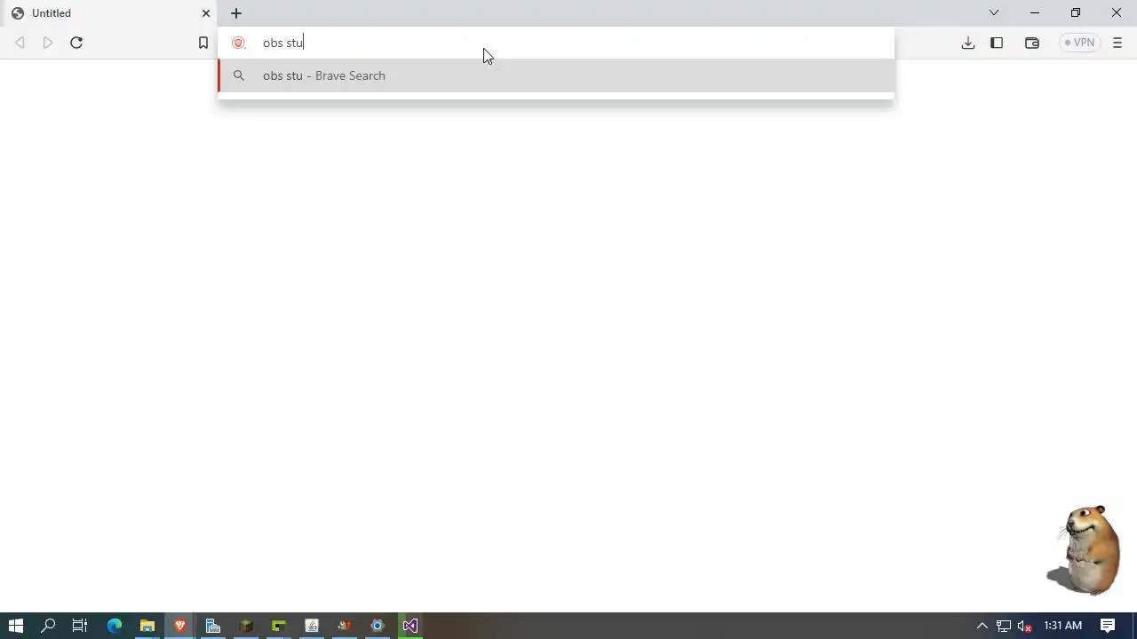Image resolution: width=1137 pixels, height=639 pixels.
Task: Reload the current page
Action: coord(76,43)
